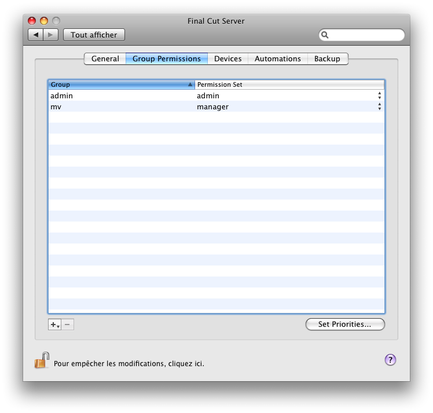Select the mv group row
The width and height of the screenshot is (433, 413).
[216, 106]
